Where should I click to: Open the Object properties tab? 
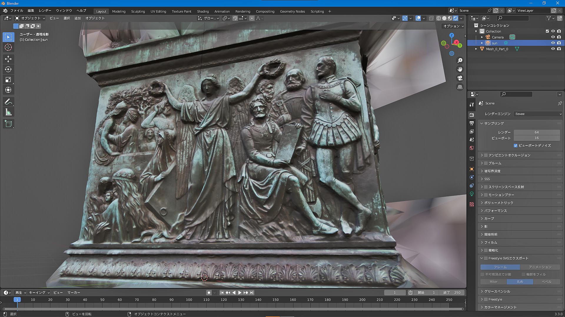coord(472,169)
